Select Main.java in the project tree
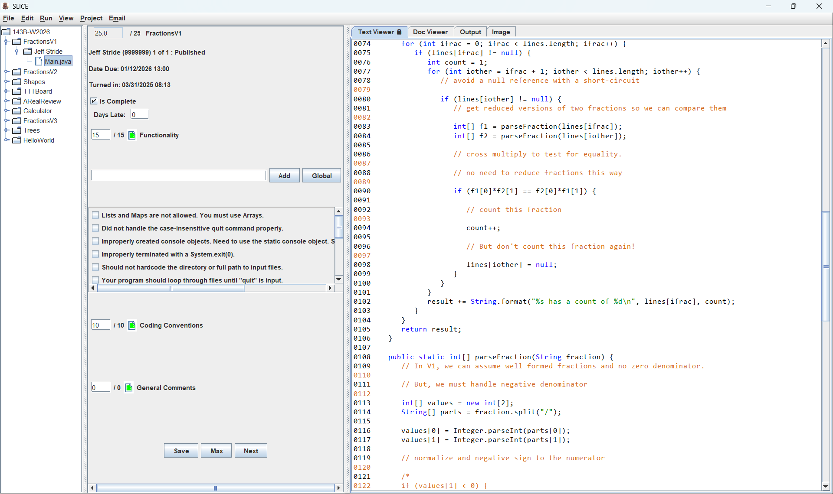Viewport: 833px width, 494px height. pos(58,61)
